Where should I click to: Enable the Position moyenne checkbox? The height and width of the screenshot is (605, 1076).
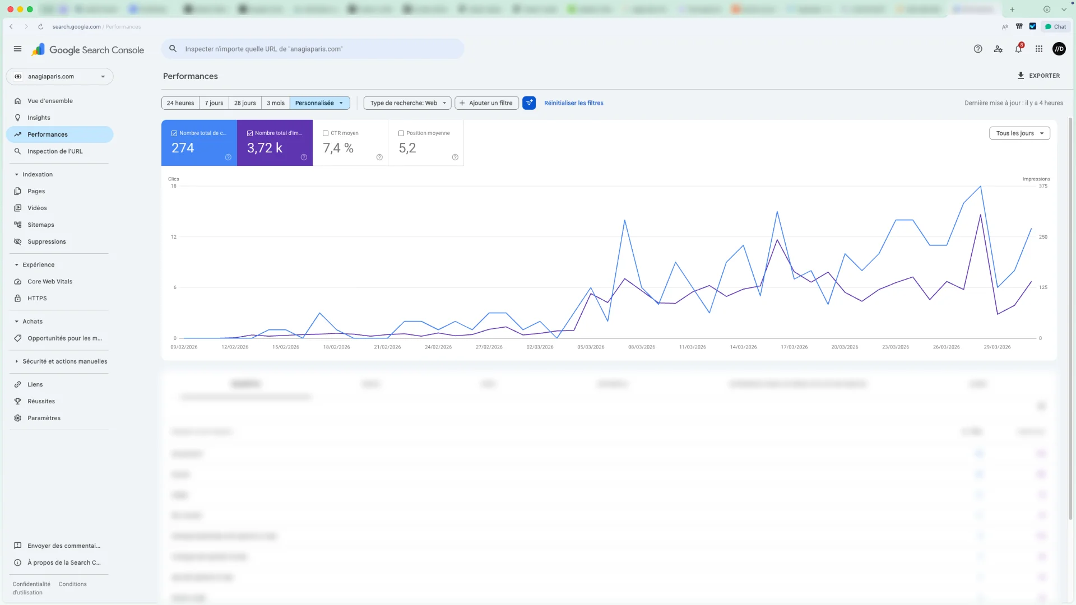(401, 133)
